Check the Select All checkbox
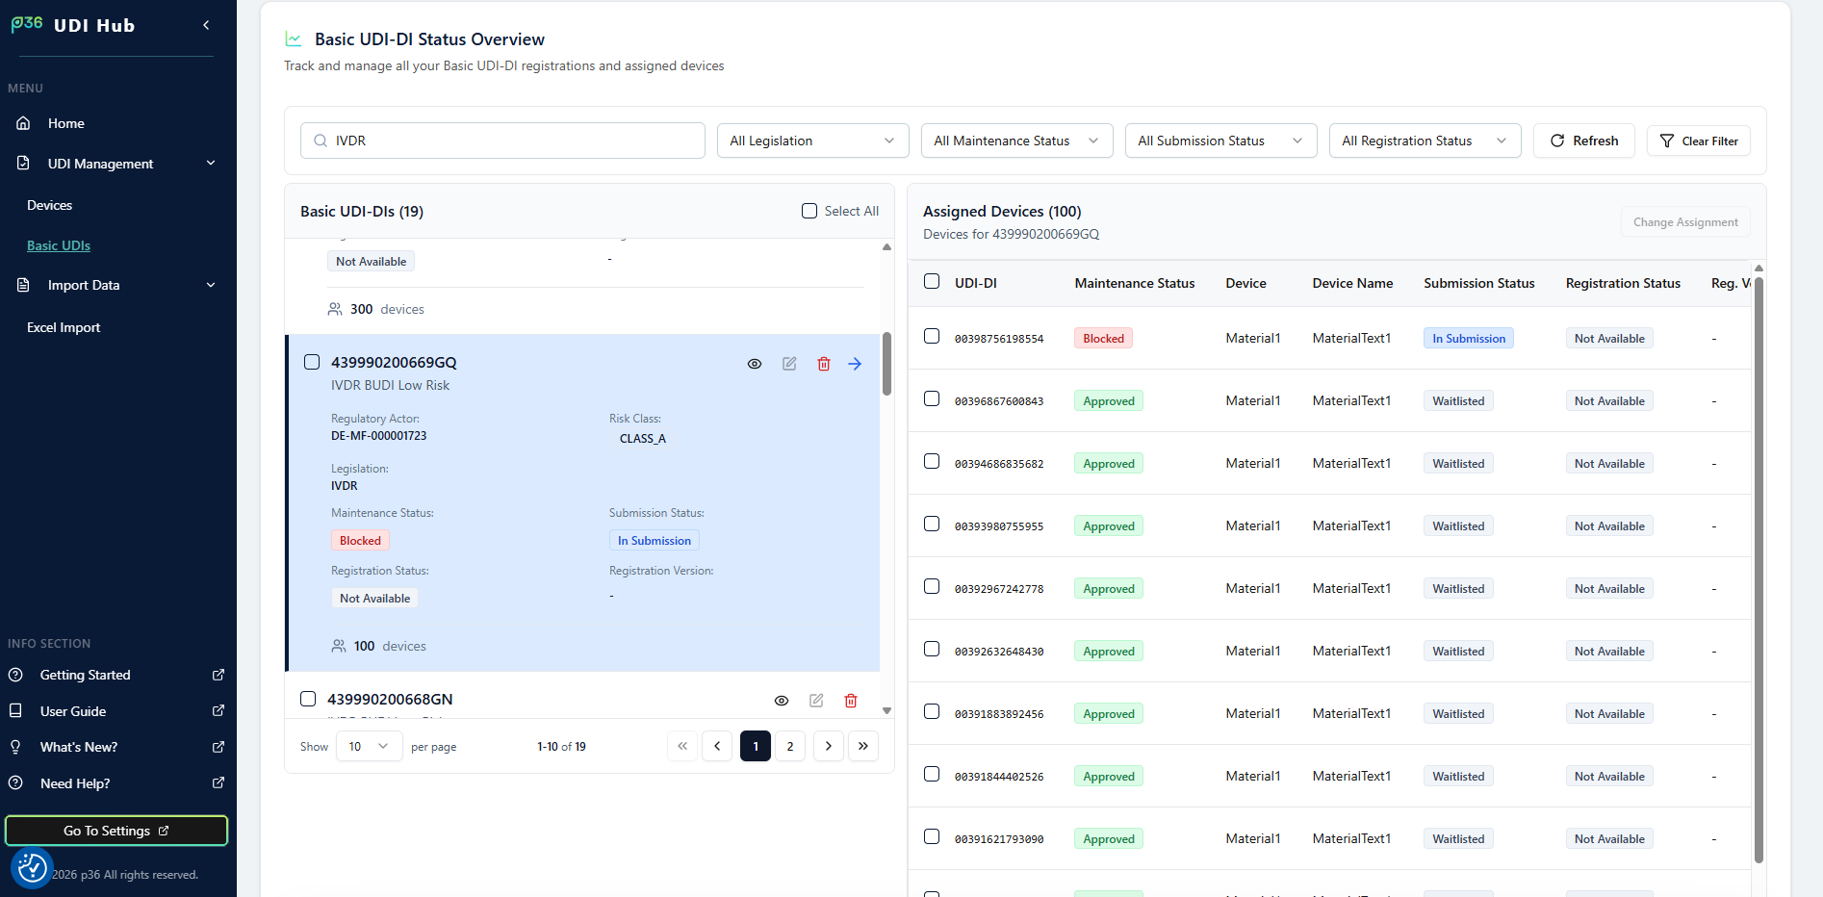Image resolution: width=1823 pixels, height=897 pixels. point(809,211)
